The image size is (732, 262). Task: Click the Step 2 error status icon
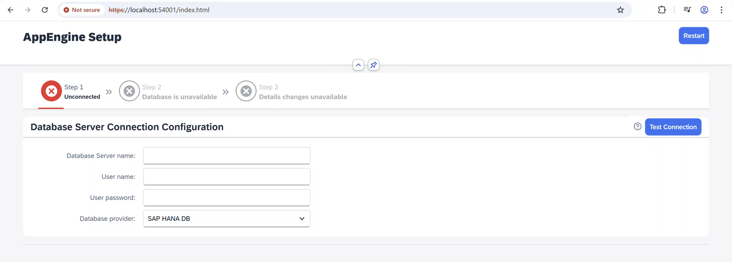(x=129, y=91)
